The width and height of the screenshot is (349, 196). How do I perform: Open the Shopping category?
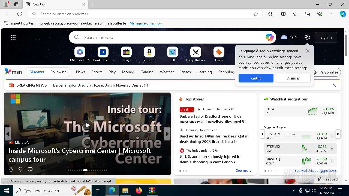pyautogui.click(x=226, y=72)
